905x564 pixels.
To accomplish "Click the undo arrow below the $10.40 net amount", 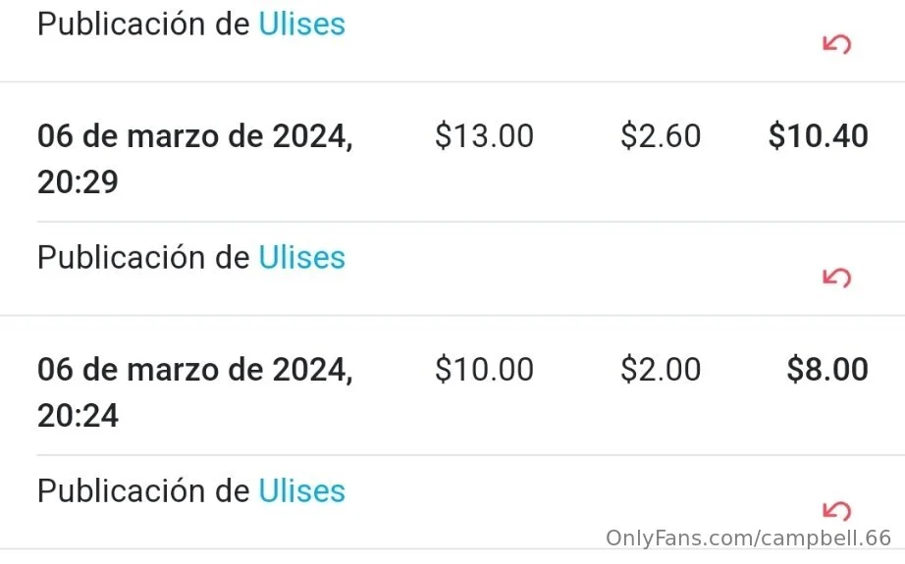I will point(836,278).
